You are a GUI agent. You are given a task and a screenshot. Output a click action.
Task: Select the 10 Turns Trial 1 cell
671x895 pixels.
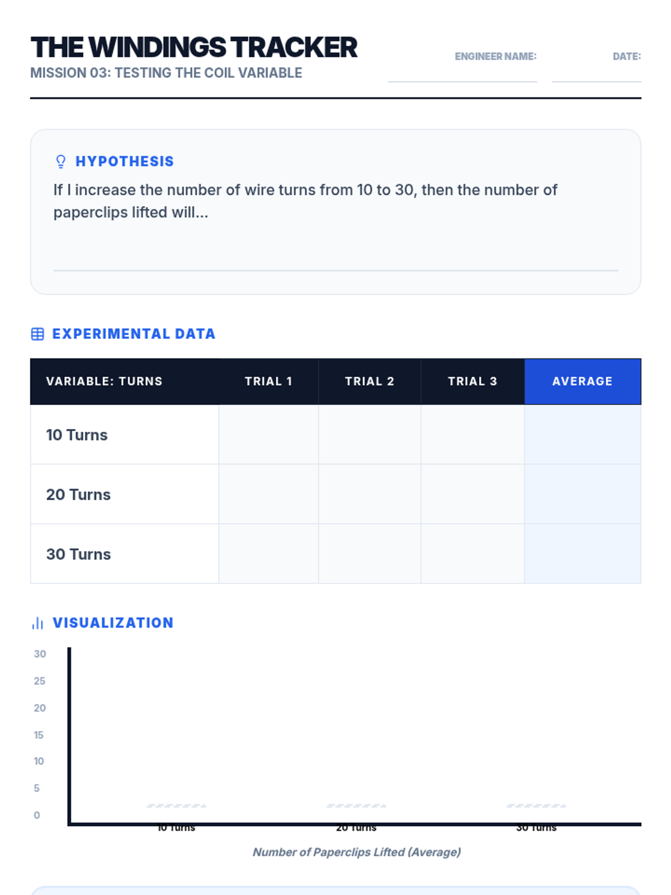click(268, 435)
